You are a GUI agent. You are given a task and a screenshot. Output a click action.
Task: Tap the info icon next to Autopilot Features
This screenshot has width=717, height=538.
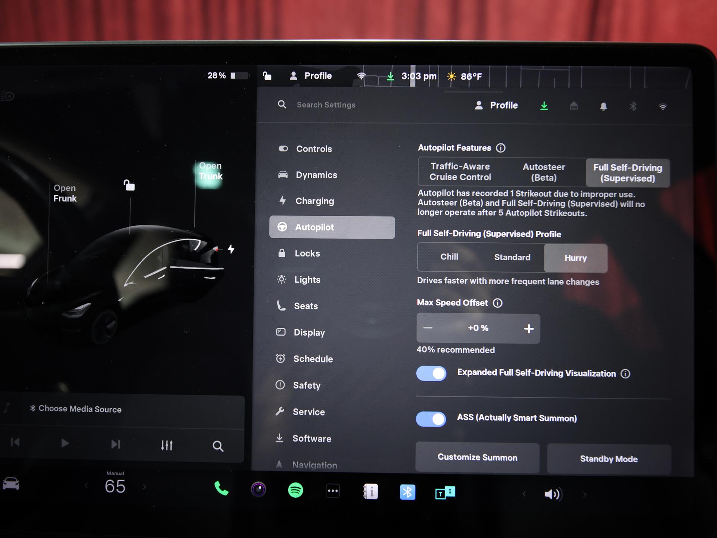pyautogui.click(x=500, y=148)
